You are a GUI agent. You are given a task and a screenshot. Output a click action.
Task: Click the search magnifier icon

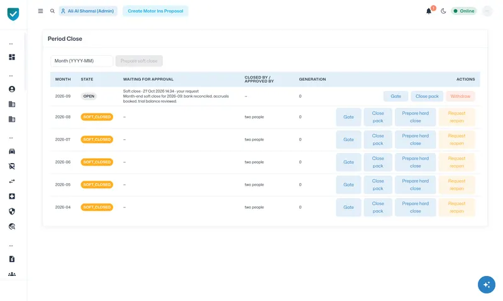(x=52, y=11)
